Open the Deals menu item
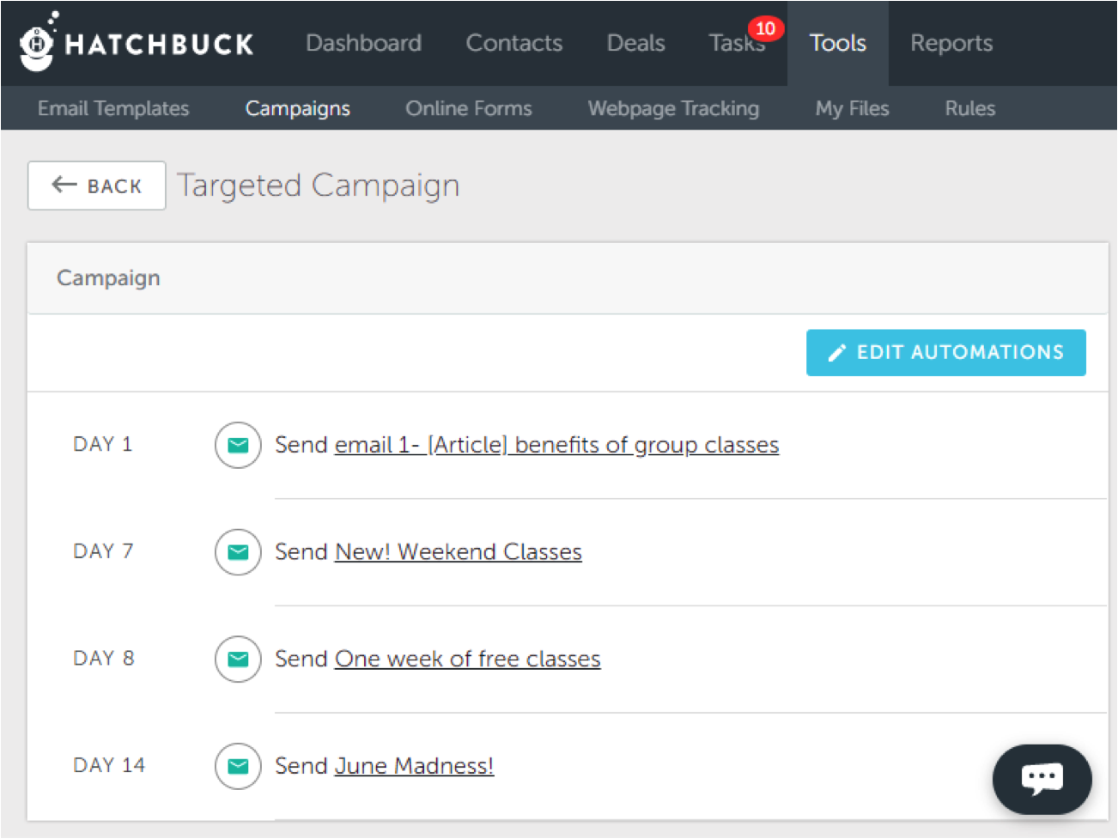The height and width of the screenshot is (839, 1118). click(635, 43)
